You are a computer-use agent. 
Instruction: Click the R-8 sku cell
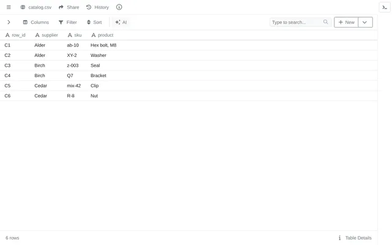pos(71,96)
